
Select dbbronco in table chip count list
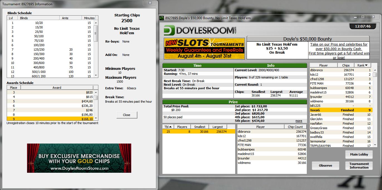272,132
